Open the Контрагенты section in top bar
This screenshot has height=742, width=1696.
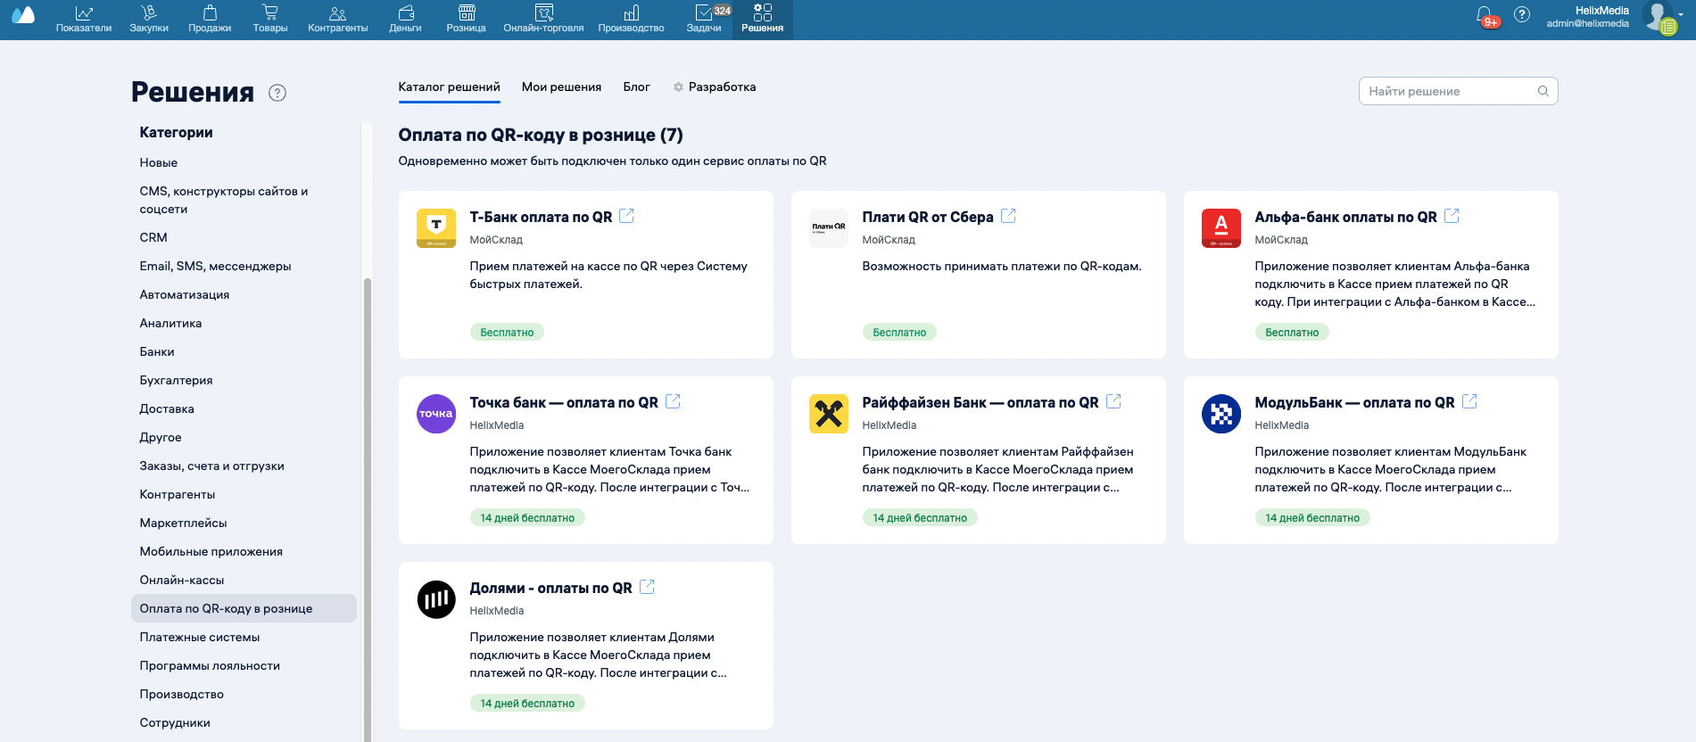click(338, 19)
